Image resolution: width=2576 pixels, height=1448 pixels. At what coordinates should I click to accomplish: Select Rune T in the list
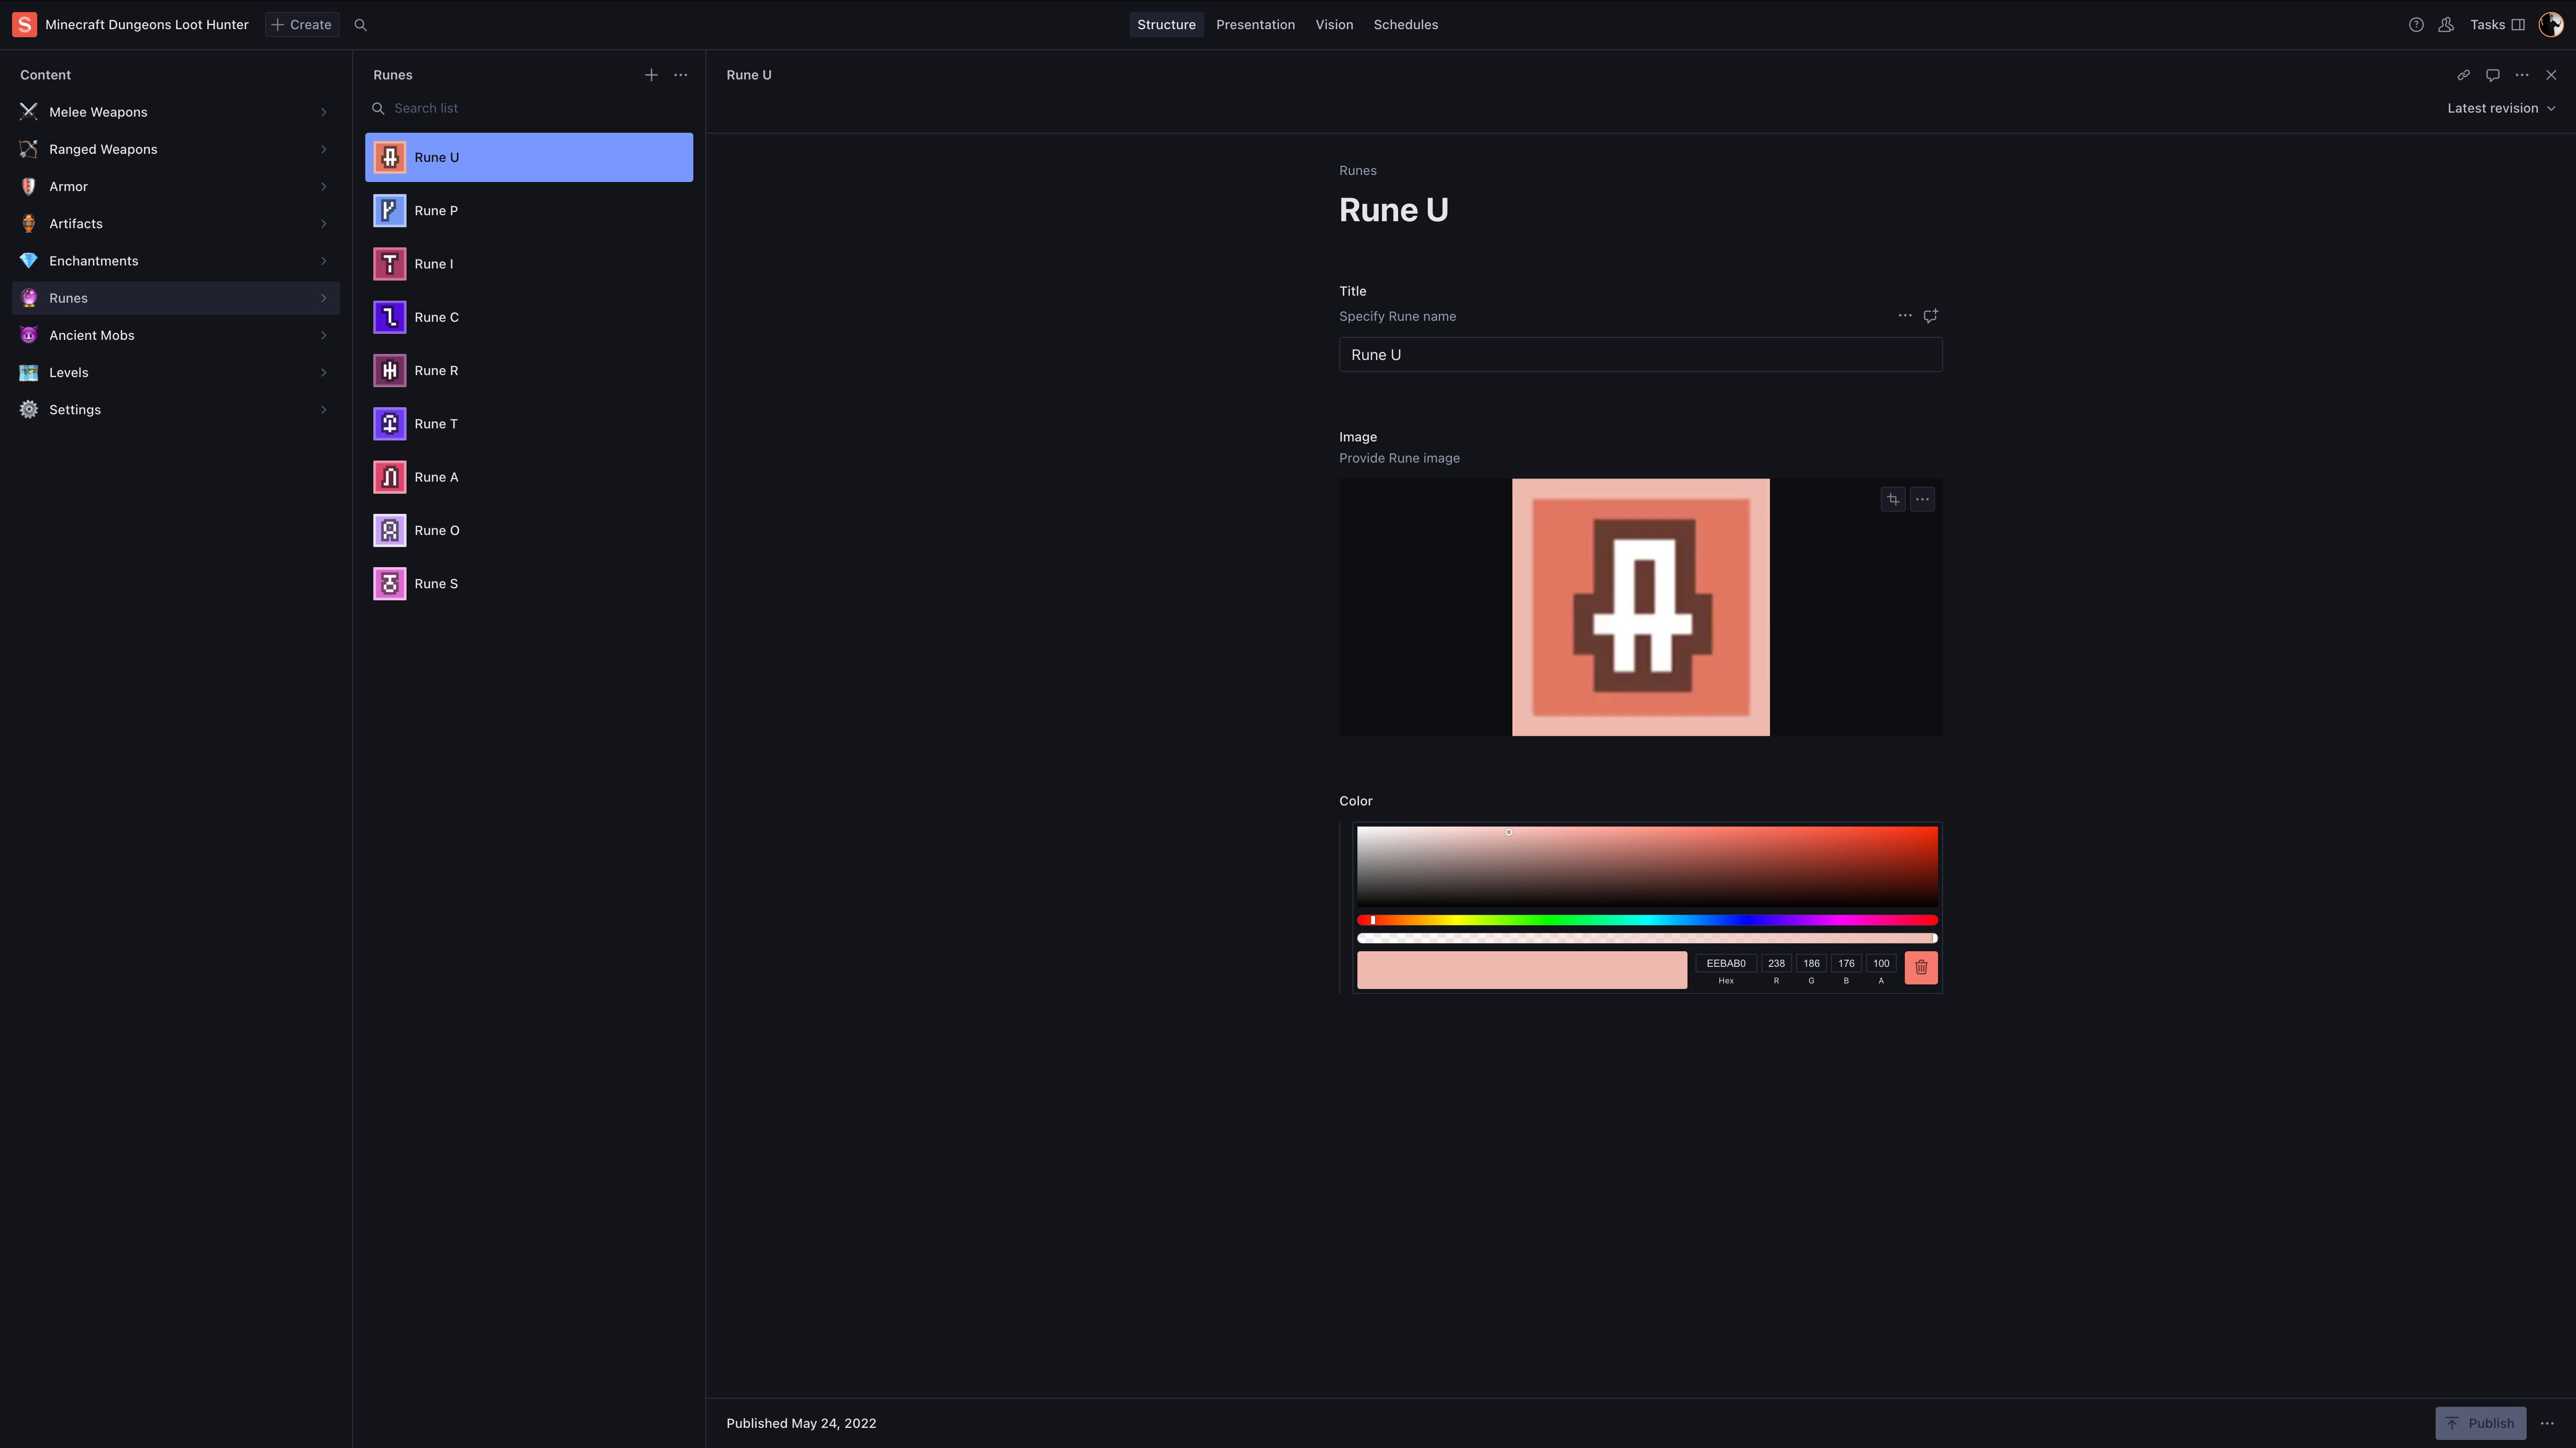[436, 424]
